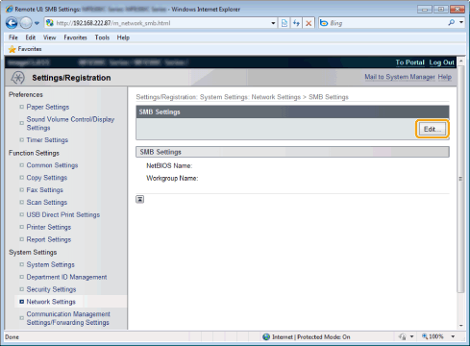Click the page scrollbar up arrow

coord(461,61)
